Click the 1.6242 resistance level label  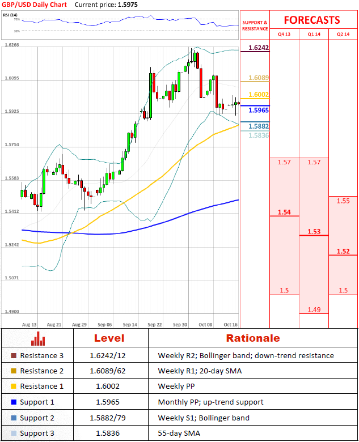(259, 48)
